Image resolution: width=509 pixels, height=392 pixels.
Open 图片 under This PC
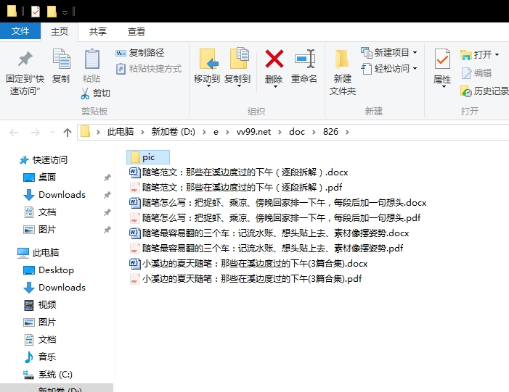click(x=40, y=322)
